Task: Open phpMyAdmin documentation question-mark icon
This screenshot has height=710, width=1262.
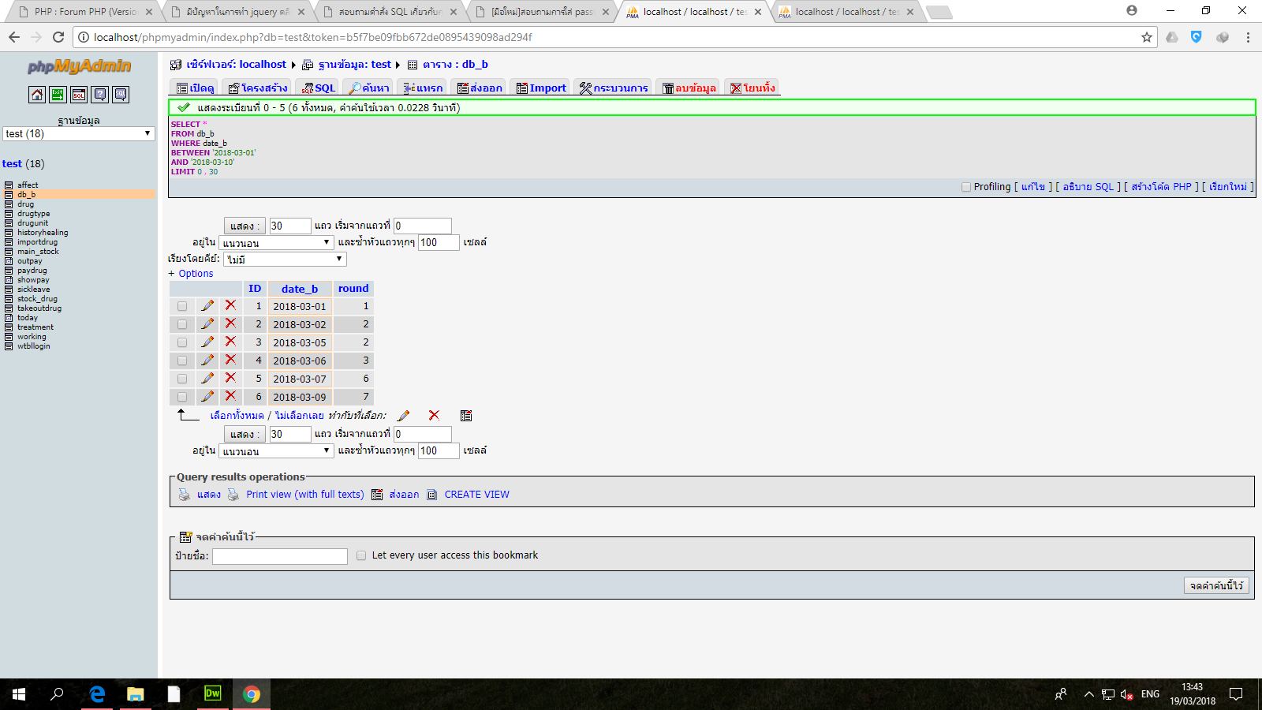Action: (100, 95)
